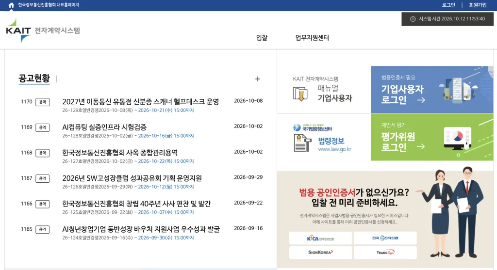Click 기업사용자 로그인 banner title
This screenshot has height=270, width=497.
coord(402,95)
